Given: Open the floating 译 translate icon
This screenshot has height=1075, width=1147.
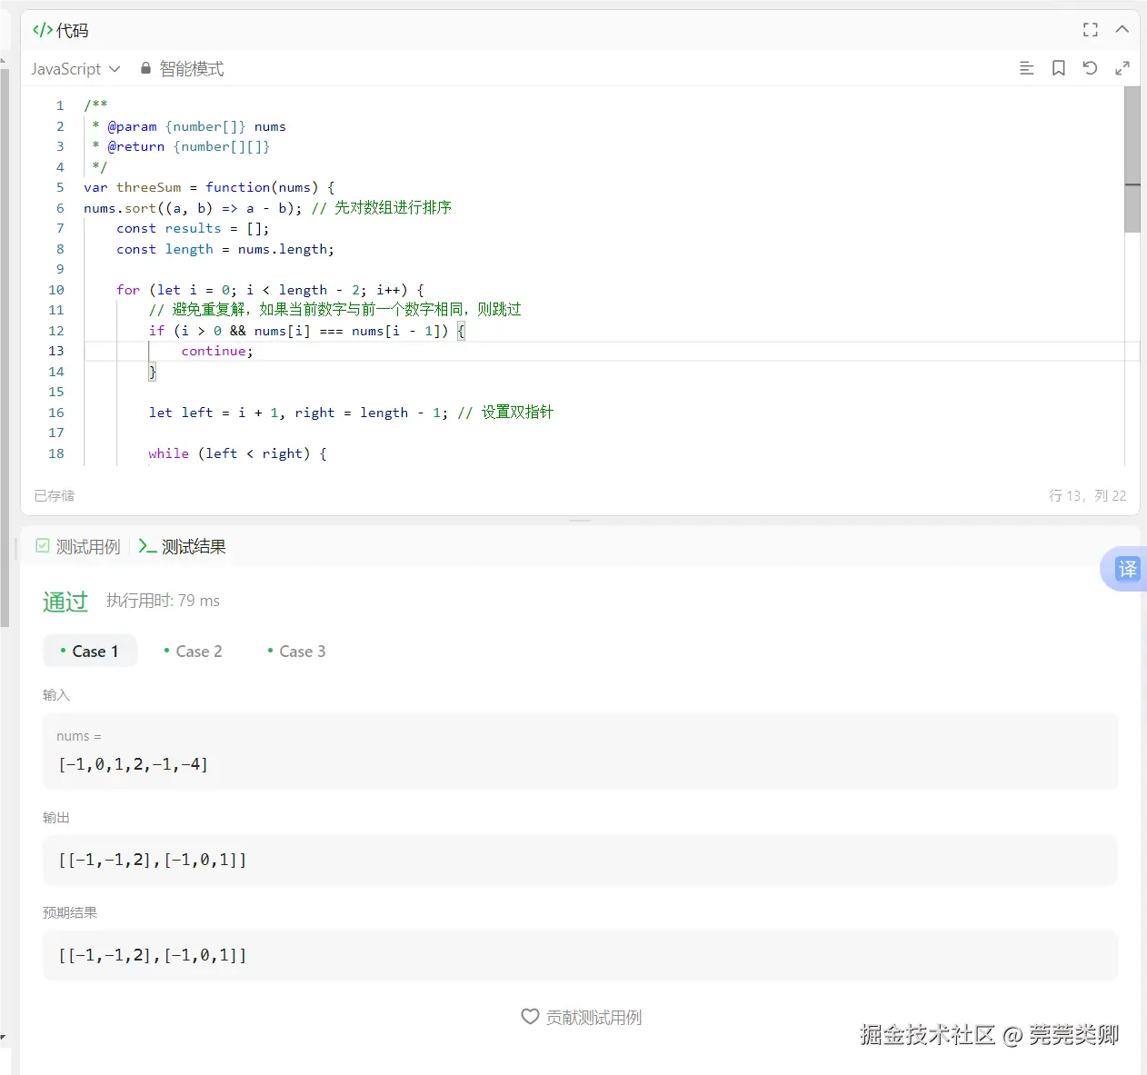Looking at the screenshot, I should (1127, 569).
